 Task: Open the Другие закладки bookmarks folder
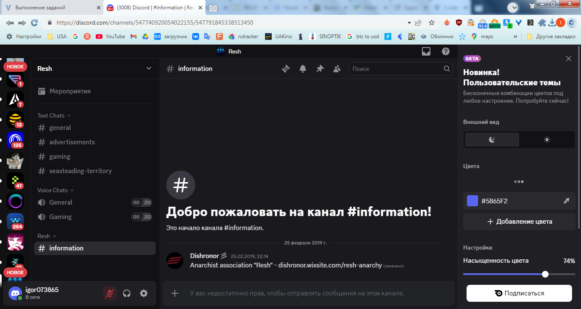pos(551,37)
